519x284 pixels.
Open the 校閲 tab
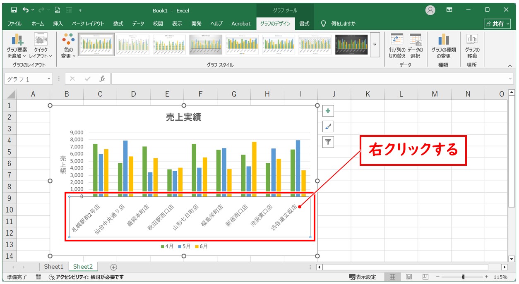pyautogui.click(x=158, y=24)
